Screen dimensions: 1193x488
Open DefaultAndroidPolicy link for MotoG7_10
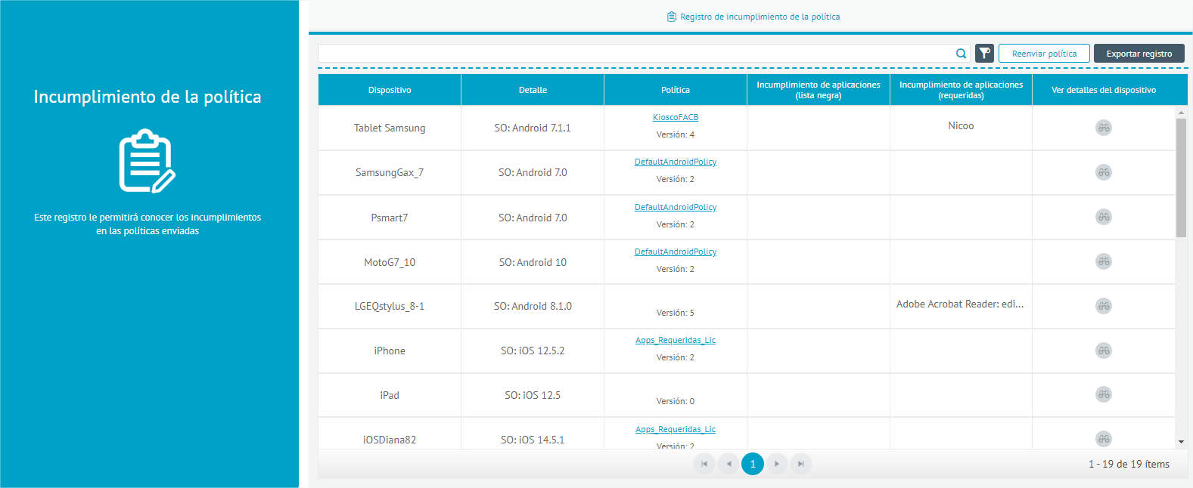676,252
